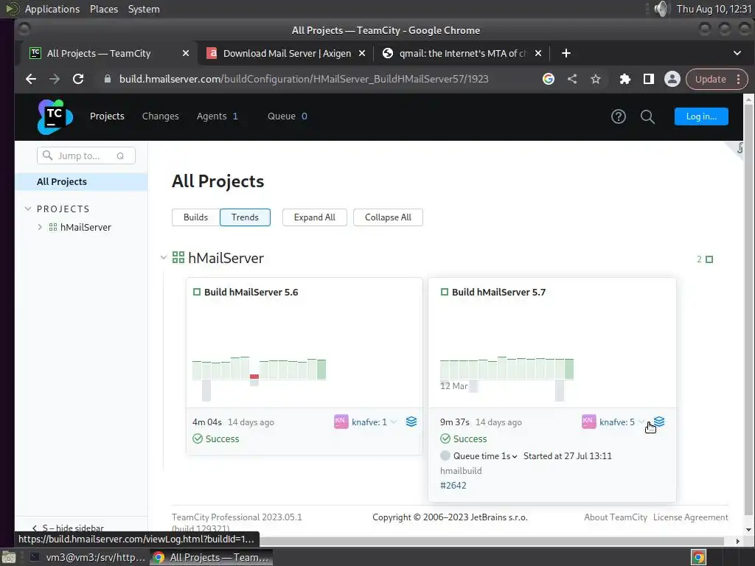Open the Build hMailServer 5.6 link
Viewport: 755px width, 566px height.
pos(251,292)
